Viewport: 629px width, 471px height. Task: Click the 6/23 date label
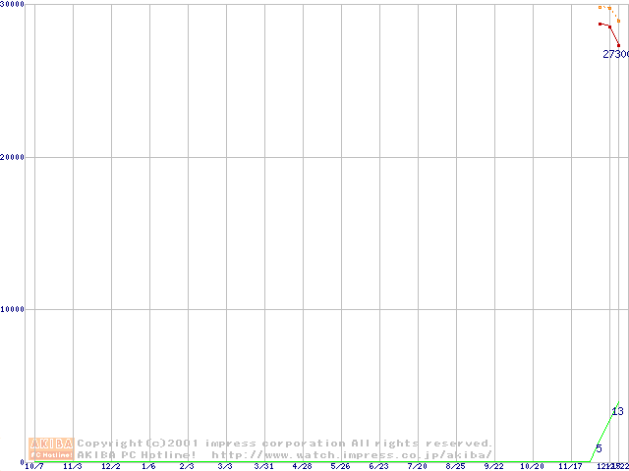point(378,467)
